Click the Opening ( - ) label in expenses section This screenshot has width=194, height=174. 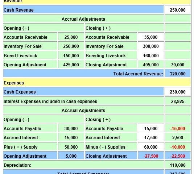(16, 120)
